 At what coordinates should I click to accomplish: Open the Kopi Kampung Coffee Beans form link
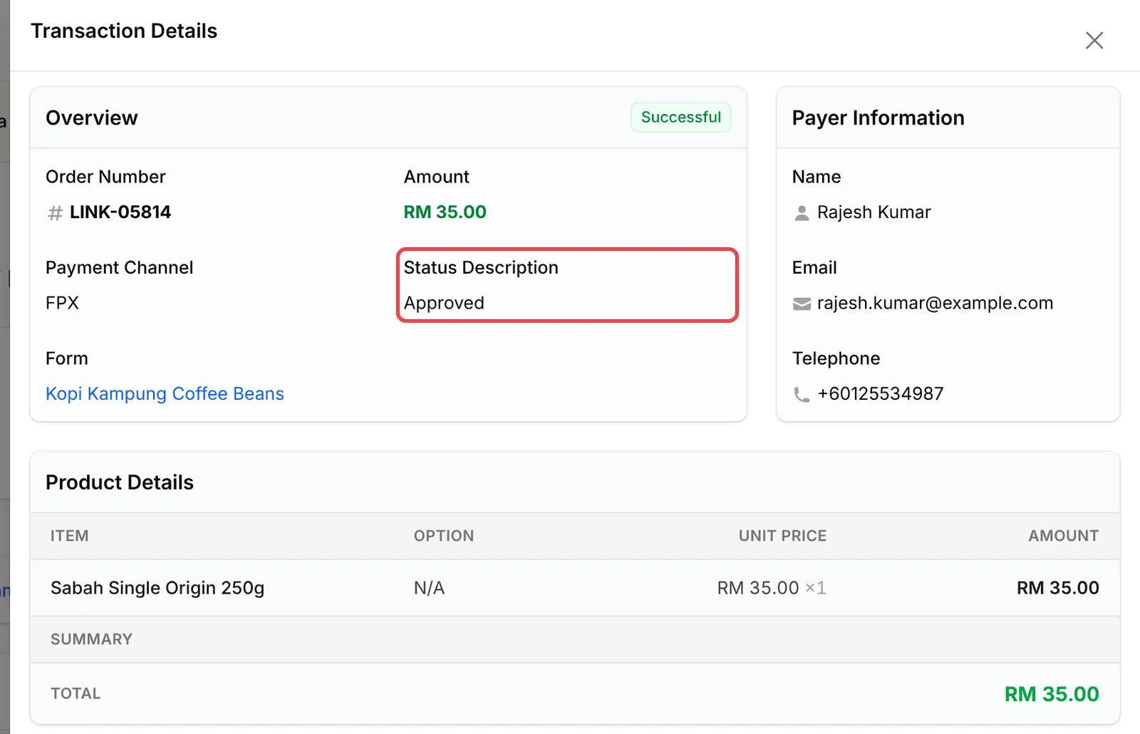165,394
